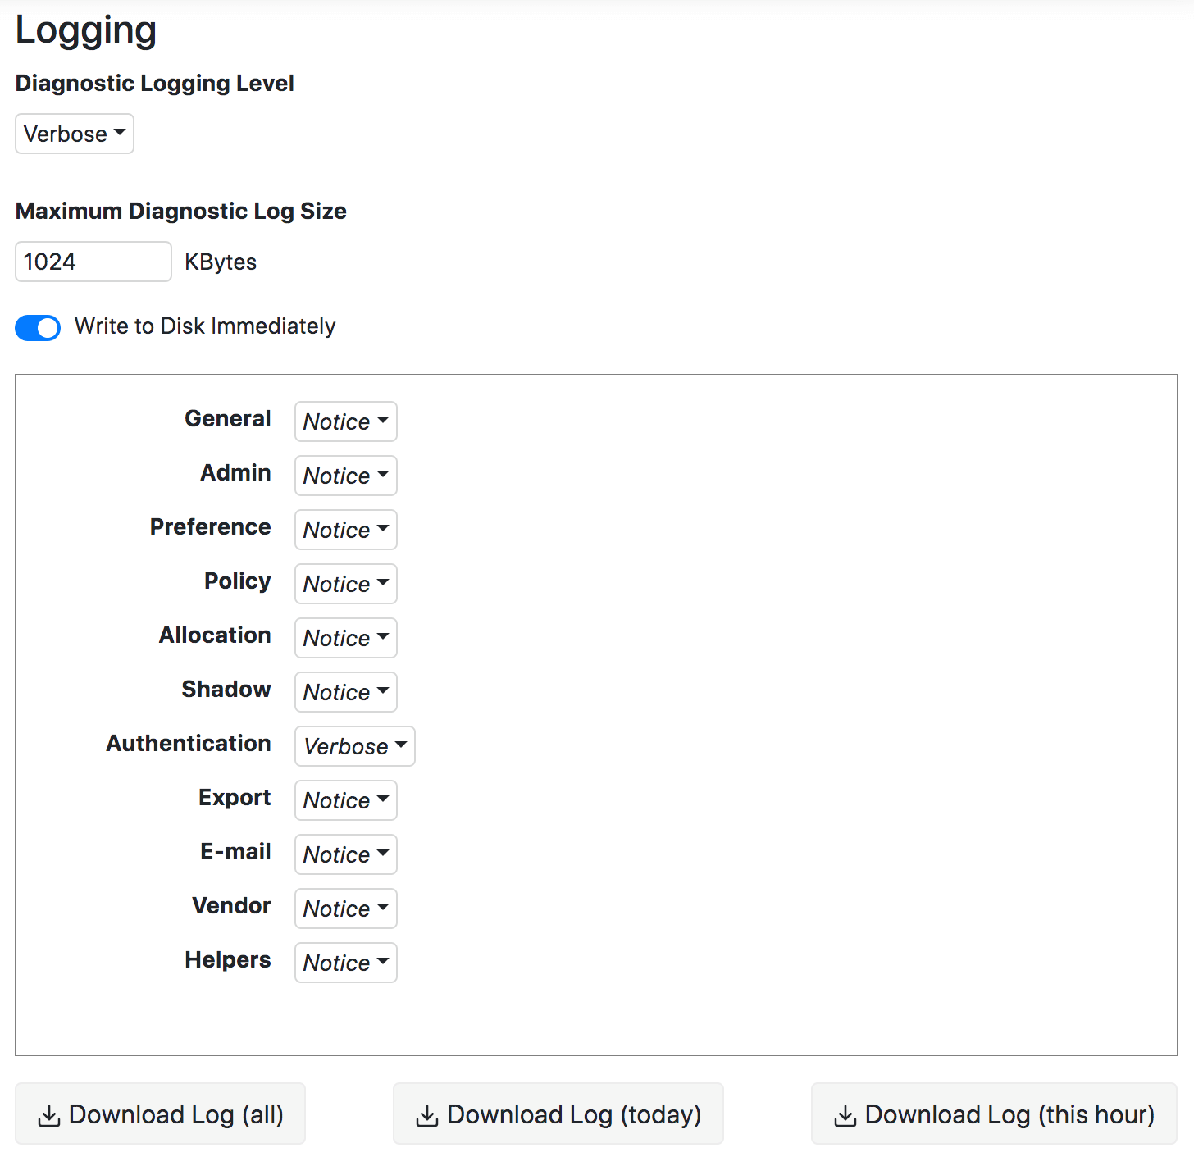Open the Allocation log level dropdown
Viewport: 1194px width, 1166px height.
[x=345, y=638]
